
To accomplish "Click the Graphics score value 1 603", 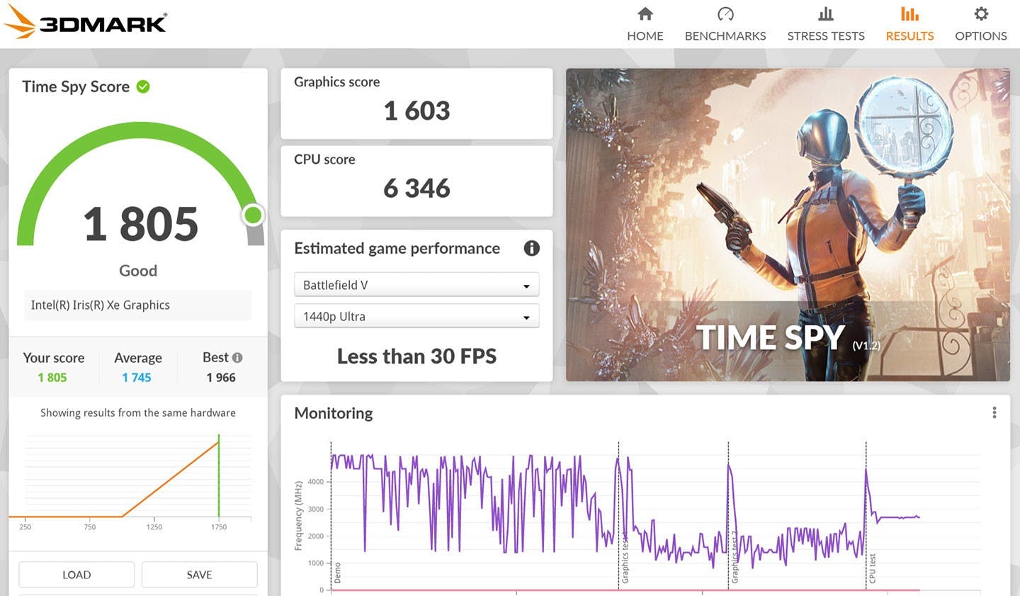I will click(416, 111).
